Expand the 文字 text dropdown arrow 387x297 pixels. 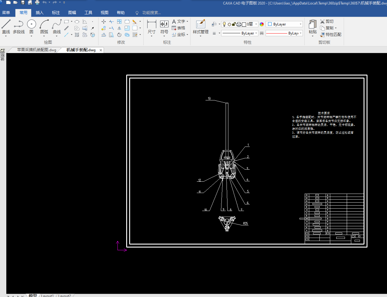point(187,22)
